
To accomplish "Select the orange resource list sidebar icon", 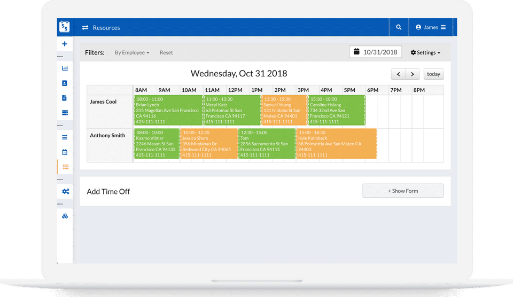I will click(x=65, y=167).
